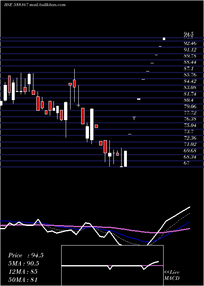Click the 77.72 price axis label

point(190,113)
